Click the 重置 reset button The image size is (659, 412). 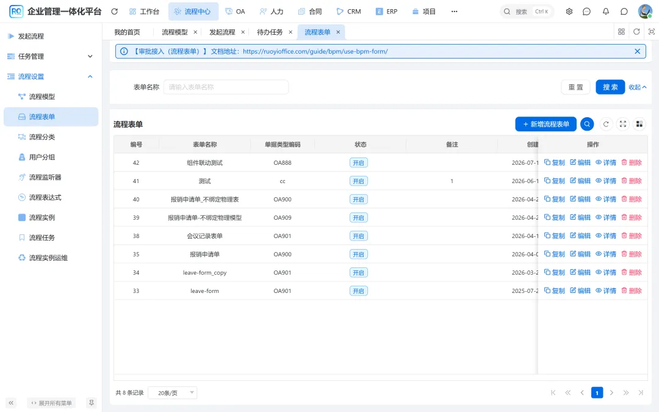coord(576,87)
